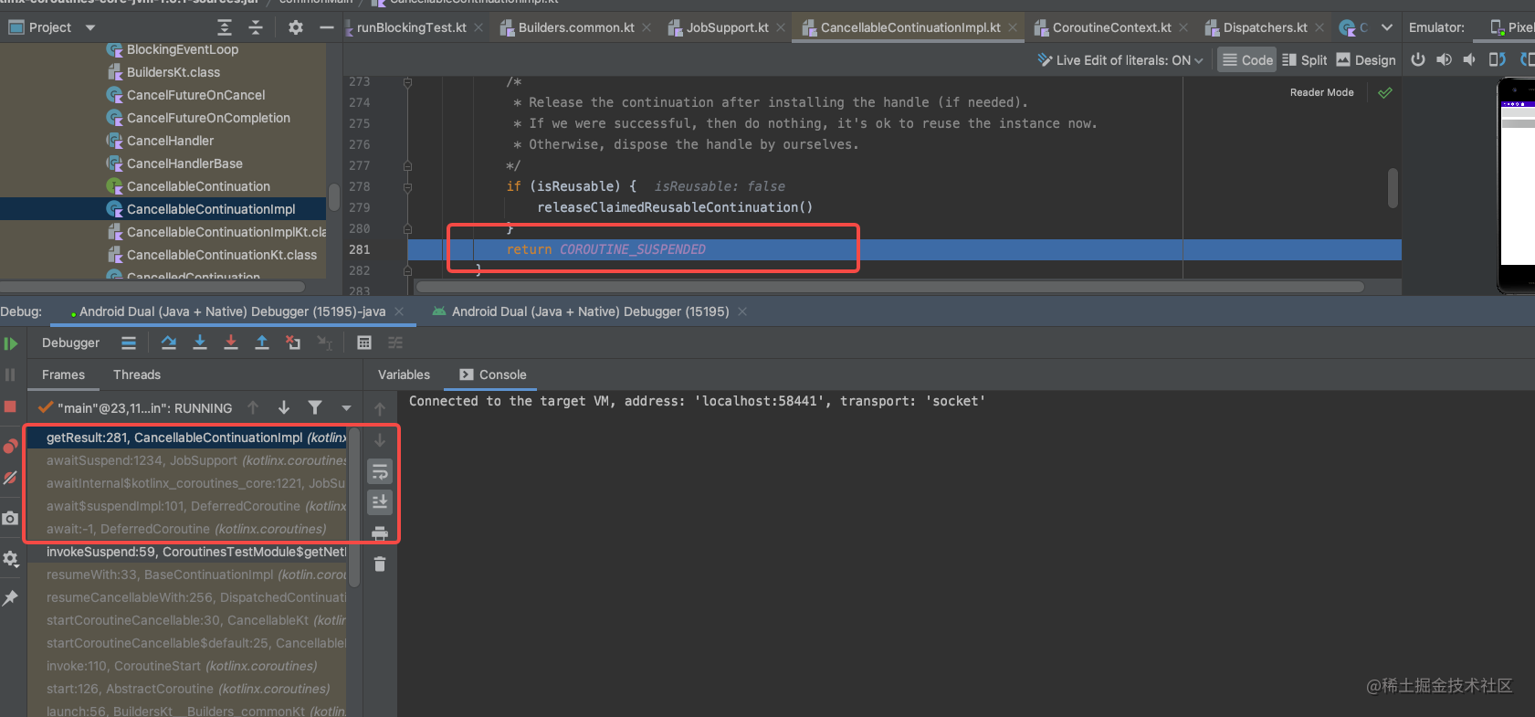This screenshot has width=1535, height=717.
Task: Open Evaluate Expression calculator icon
Action: (364, 343)
